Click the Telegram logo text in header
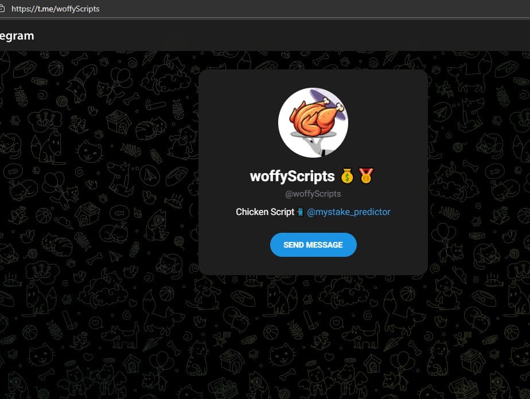This screenshot has width=530, height=399. [x=17, y=36]
